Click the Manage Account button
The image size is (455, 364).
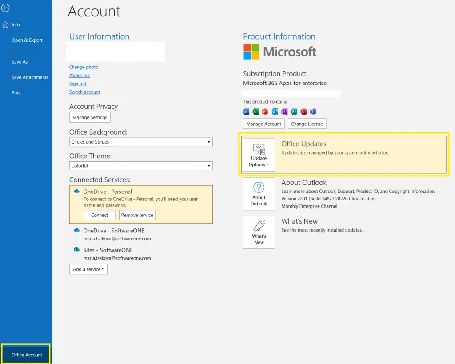pos(264,124)
